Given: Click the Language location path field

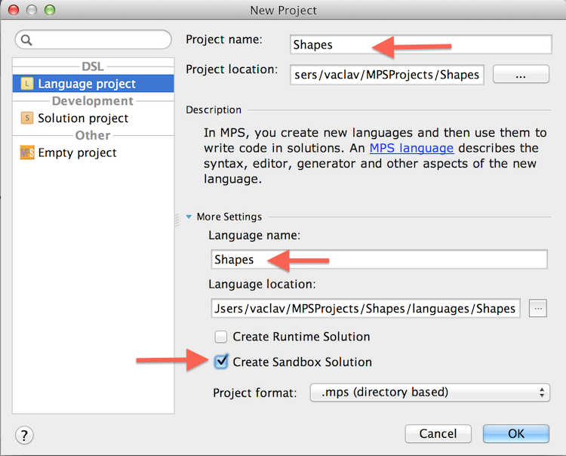Looking at the screenshot, I should point(365,308).
